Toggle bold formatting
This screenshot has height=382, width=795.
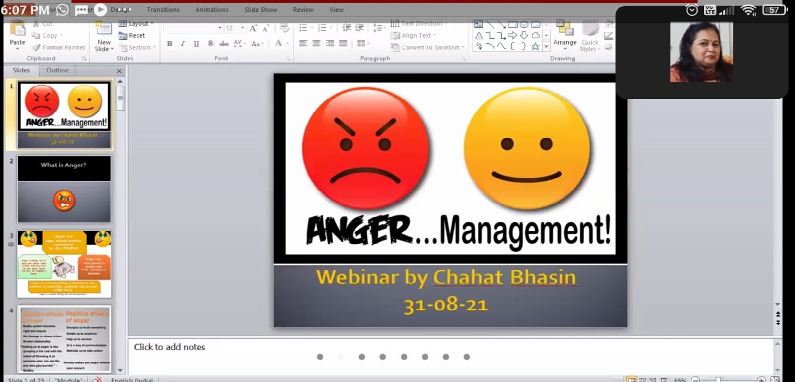click(169, 44)
